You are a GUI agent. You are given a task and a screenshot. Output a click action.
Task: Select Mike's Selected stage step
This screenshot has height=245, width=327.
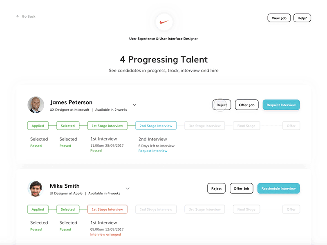(67, 209)
